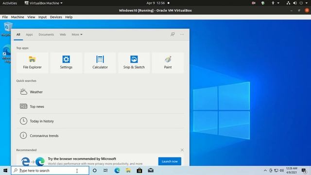This screenshot has width=311, height=175.
Task: Open Coronavirus trends quick search
Action: (100, 136)
